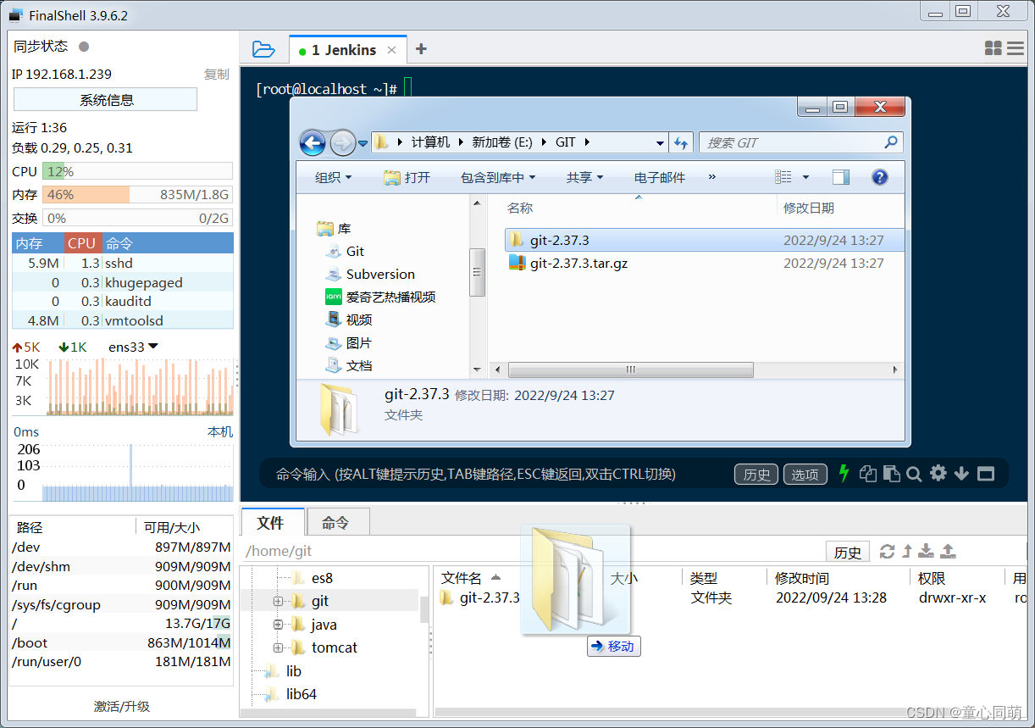Screen dimensions: 1035x728
Task: Click the explorer horizontal scrollbar thumb
Action: click(630, 370)
